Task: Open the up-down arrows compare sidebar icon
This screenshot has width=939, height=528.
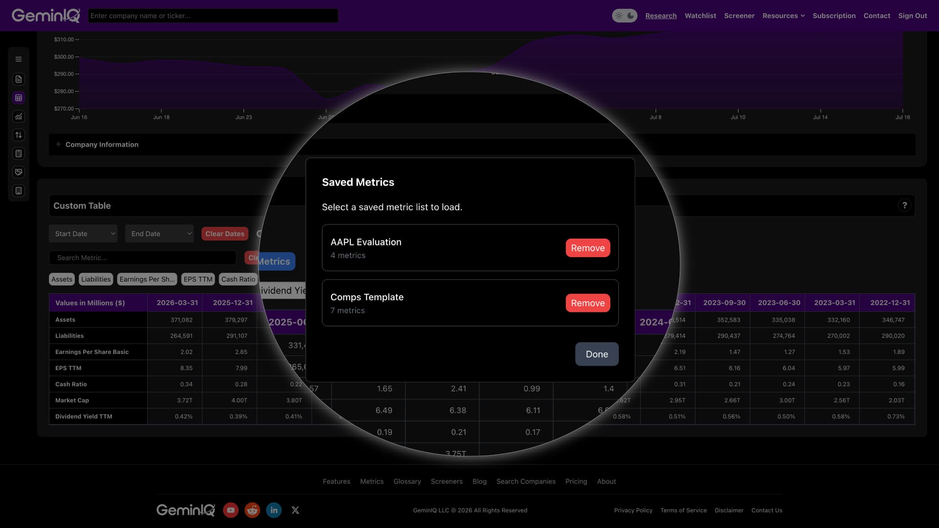Action: (x=19, y=135)
